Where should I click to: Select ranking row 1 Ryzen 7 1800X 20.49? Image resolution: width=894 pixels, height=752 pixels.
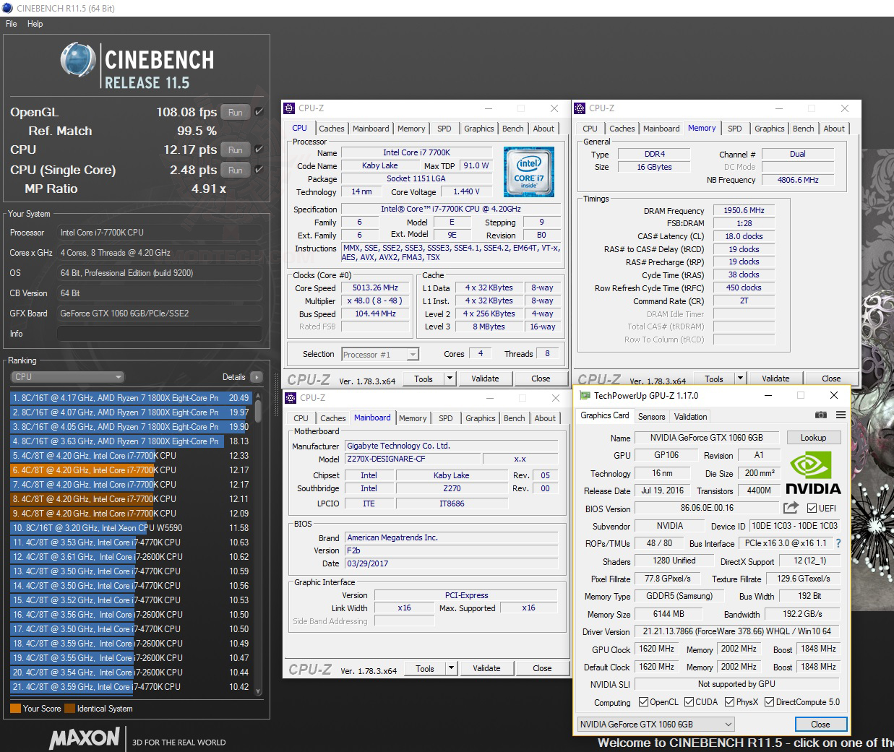pyautogui.click(x=131, y=398)
